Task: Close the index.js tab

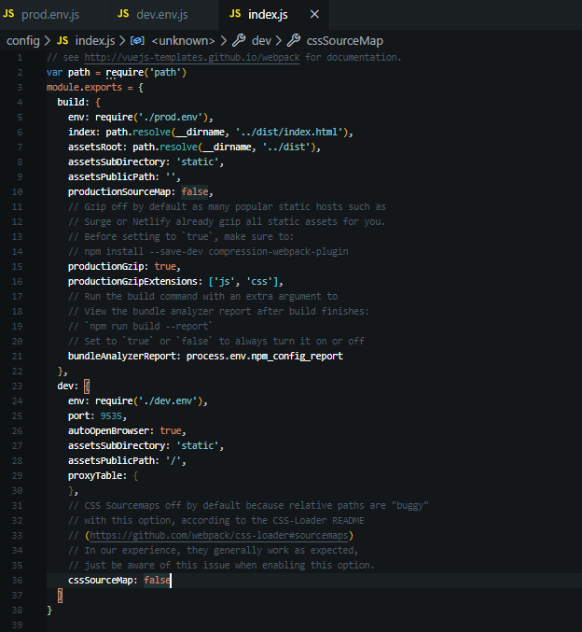Action: (x=314, y=14)
